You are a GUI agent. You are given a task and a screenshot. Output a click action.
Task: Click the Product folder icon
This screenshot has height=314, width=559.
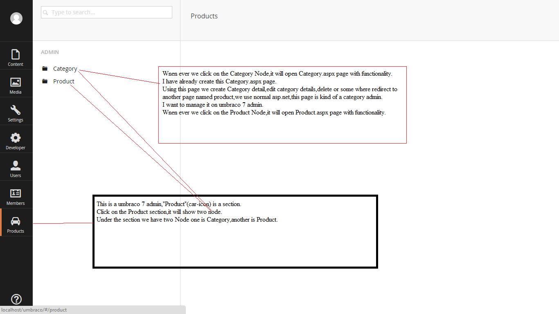click(45, 81)
